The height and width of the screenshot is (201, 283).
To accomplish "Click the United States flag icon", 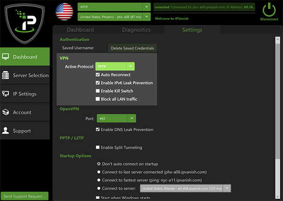I will coord(64,12).
